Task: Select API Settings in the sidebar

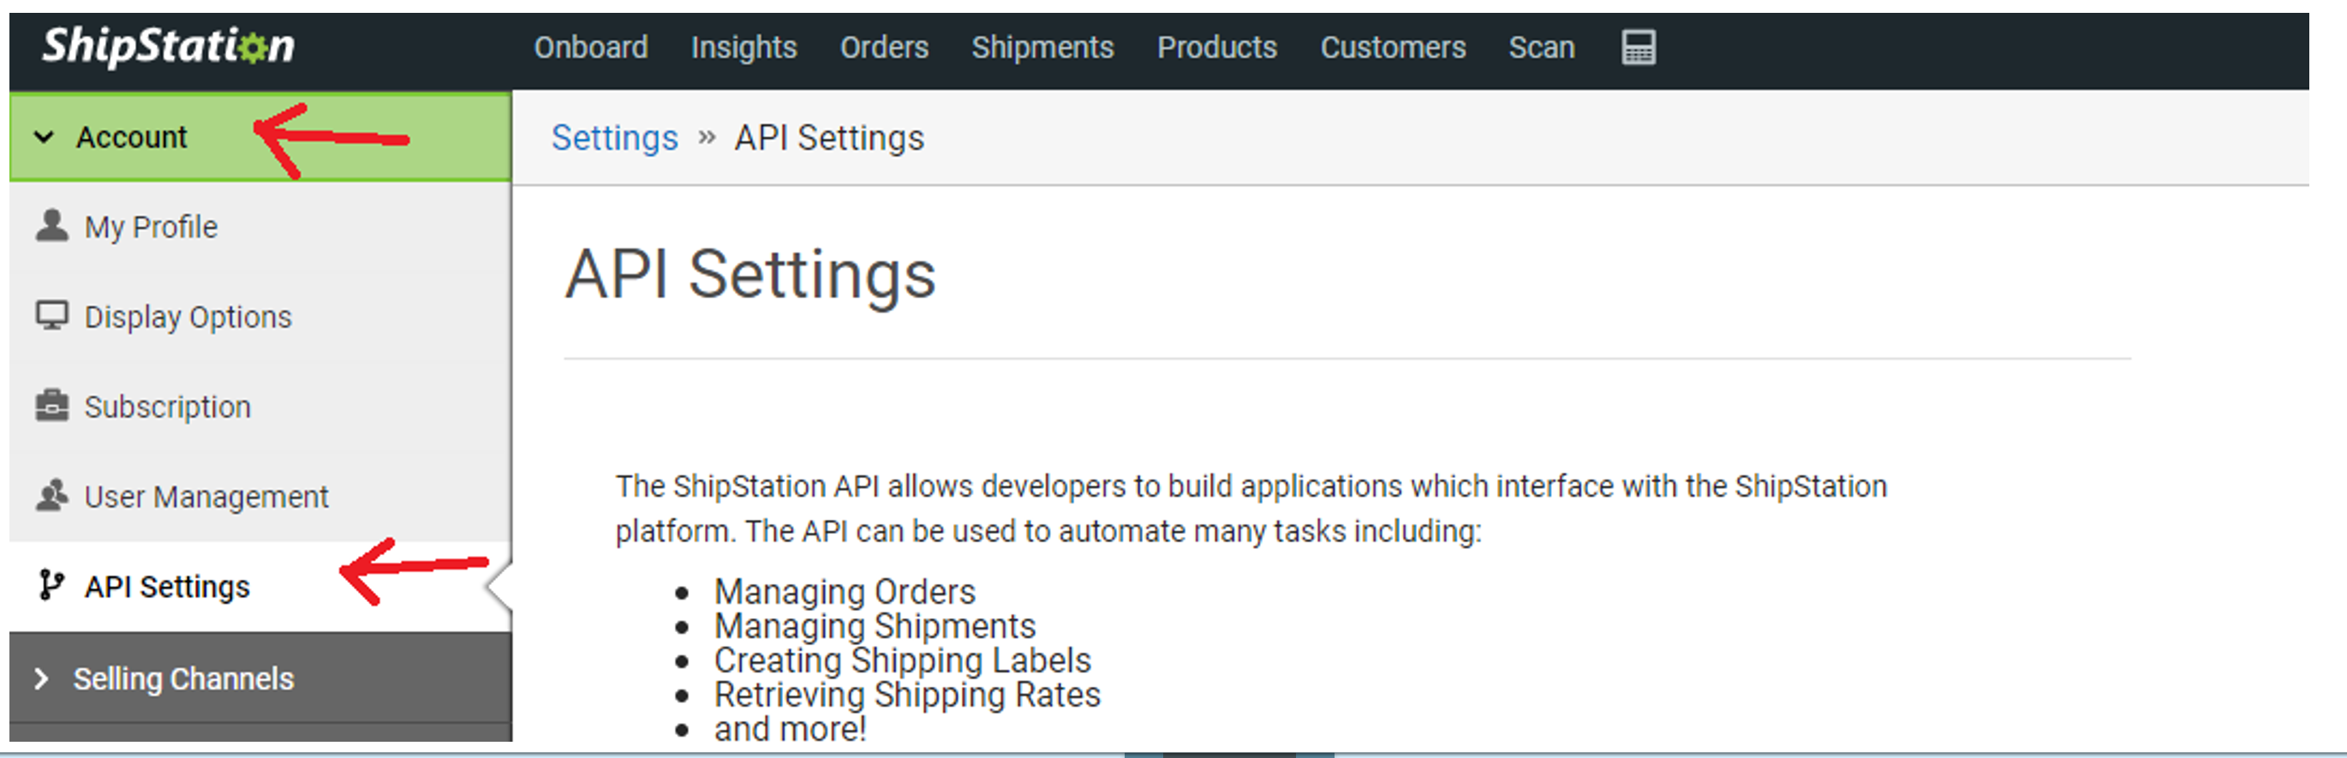Action: [x=260, y=587]
